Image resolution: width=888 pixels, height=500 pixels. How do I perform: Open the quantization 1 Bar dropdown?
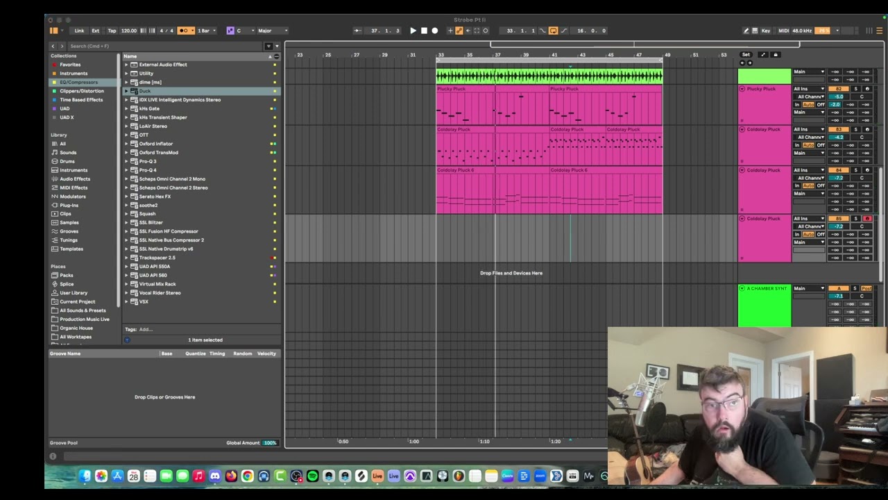[x=206, y=31]
